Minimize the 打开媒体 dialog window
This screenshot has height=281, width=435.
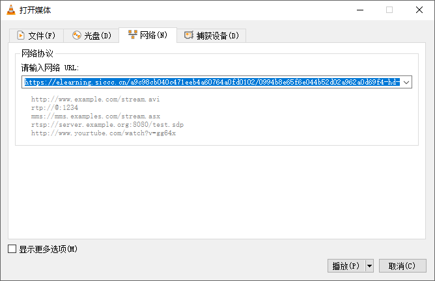coord(359,10)
